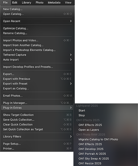The image size is (138, 166).
Task: Choose Clear Quick Collection
Action: click(x=37, y=125)
